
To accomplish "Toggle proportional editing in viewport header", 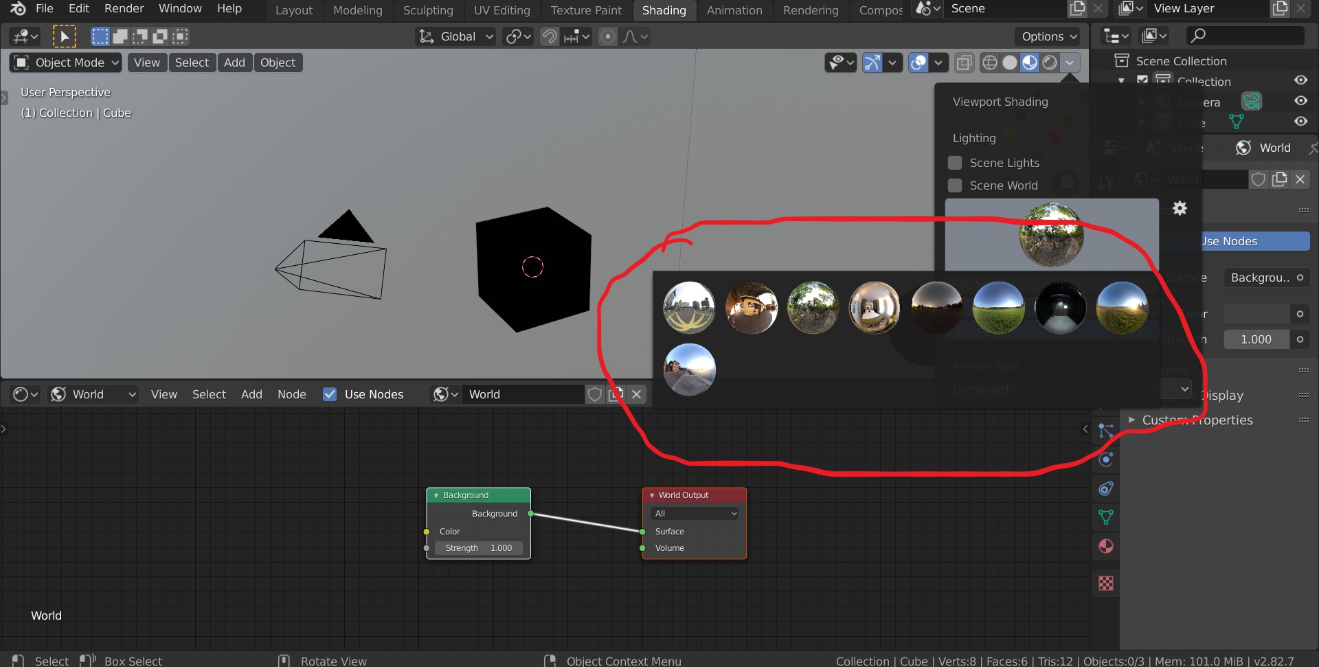I will [607, 36].
